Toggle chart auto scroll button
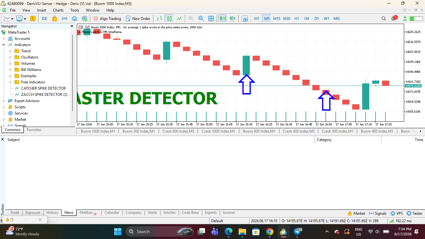425x239 pixels. (222, 18)
